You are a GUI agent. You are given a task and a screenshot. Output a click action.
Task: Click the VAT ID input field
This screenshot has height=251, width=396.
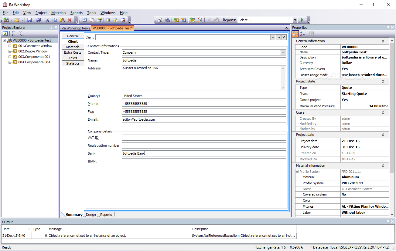(204, 138)
